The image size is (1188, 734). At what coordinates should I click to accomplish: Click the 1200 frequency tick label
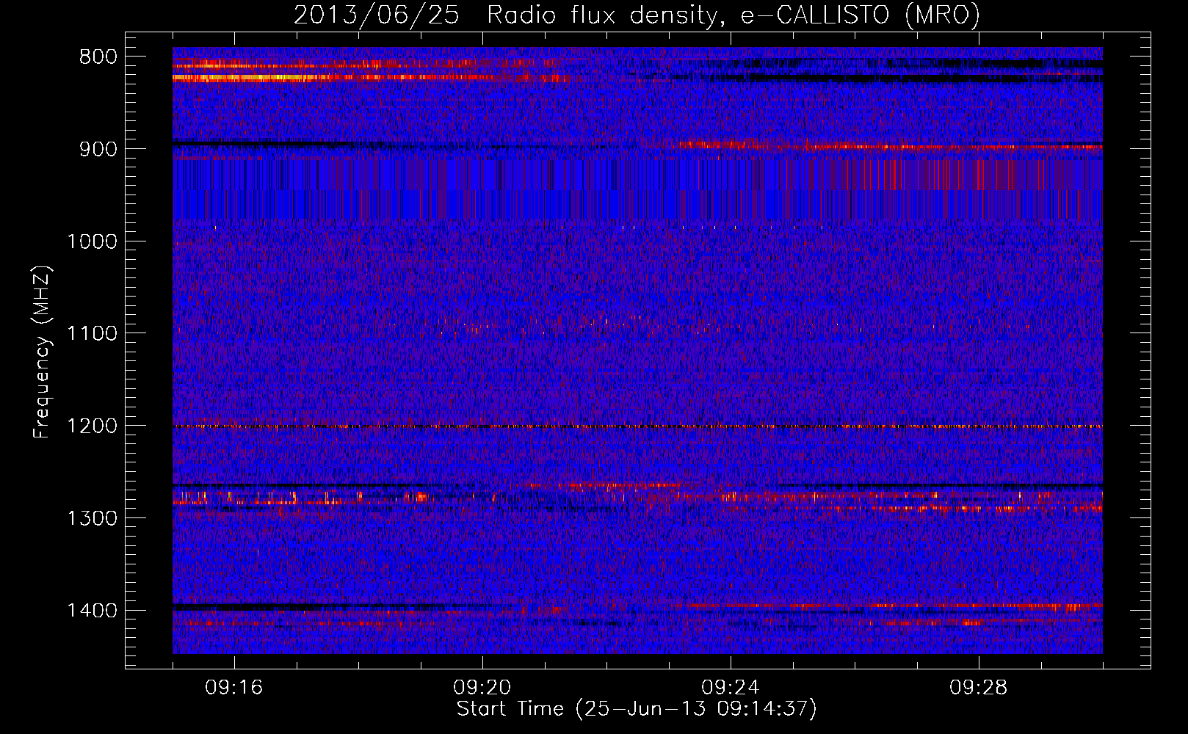point(93,426)
